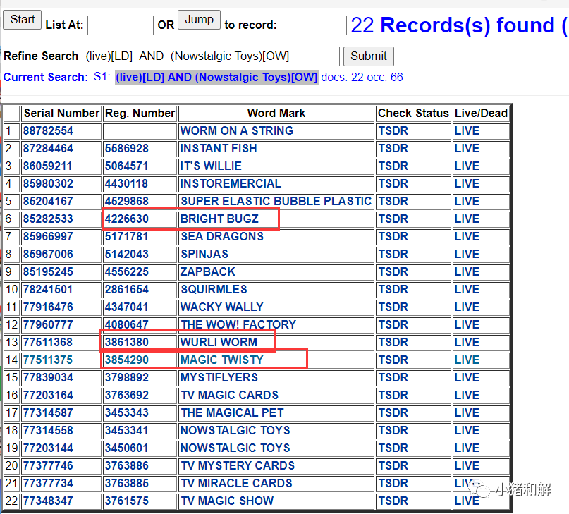Open WURLI WORM word mark
The height and width of the screenshot is (514, 569).
[219, 342]
